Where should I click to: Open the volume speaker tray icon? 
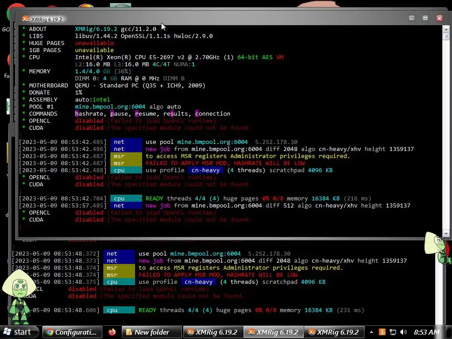click(403, 332)
